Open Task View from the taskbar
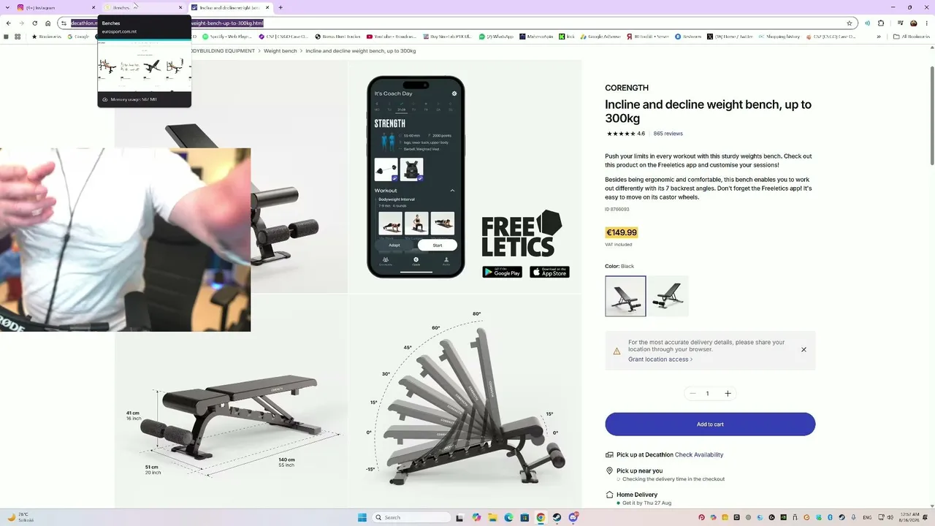Image resolution: width=935 pixels, height=526 pixels. (459, 517)
